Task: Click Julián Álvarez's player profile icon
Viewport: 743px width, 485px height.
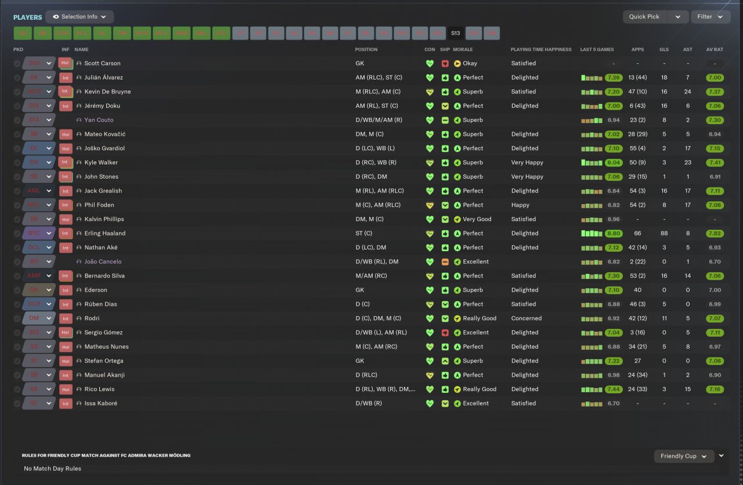Action: pyautogui.click(x=79, y=78)
